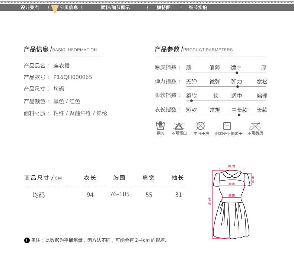Click length option 短款
Image resolution: width=294 pixels, height=264 pixels.
[191, 110]
